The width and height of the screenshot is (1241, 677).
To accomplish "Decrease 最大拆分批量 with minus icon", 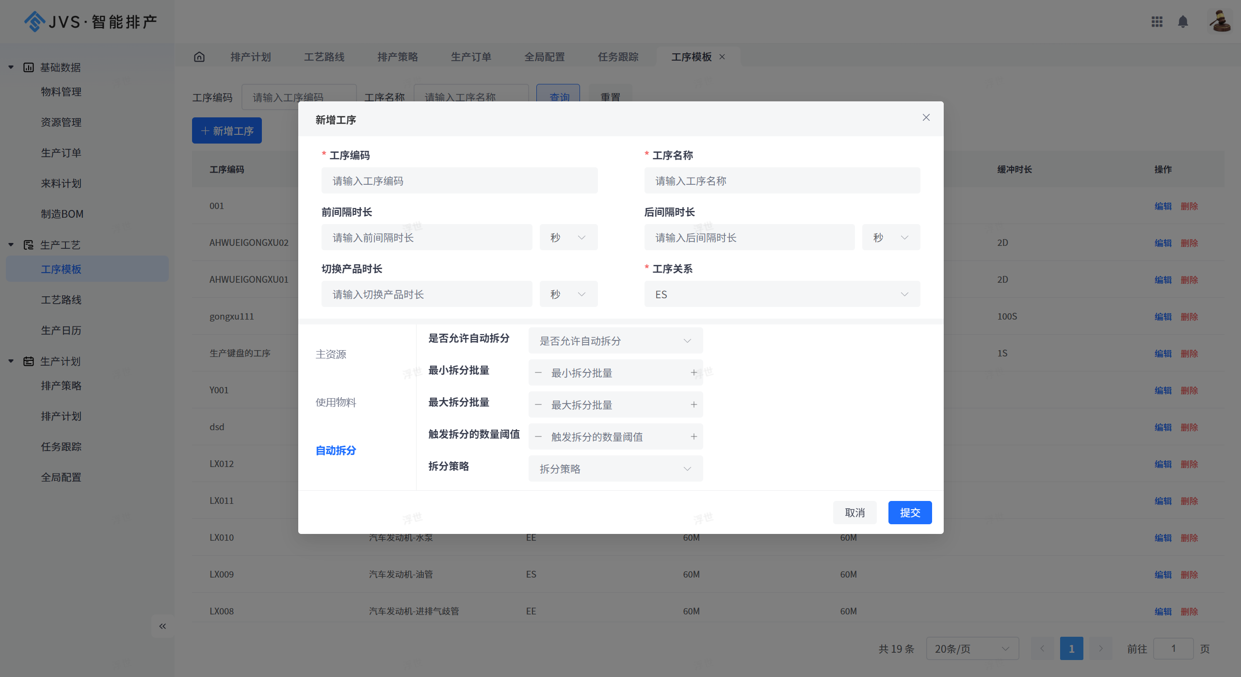I will pyautogui.click(x=538, y=404).
